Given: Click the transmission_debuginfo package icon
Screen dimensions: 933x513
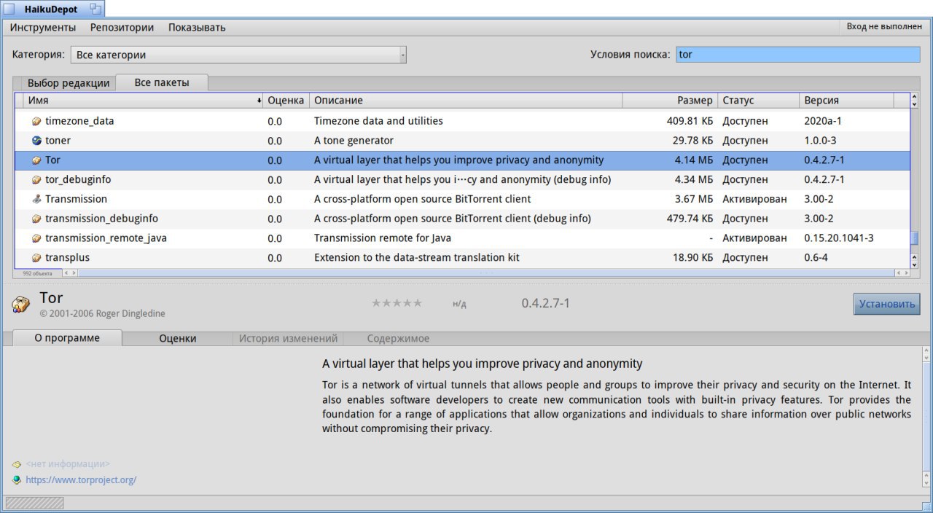Looking at the screenshot, I should pyautogui.click(x=36, y=219).
